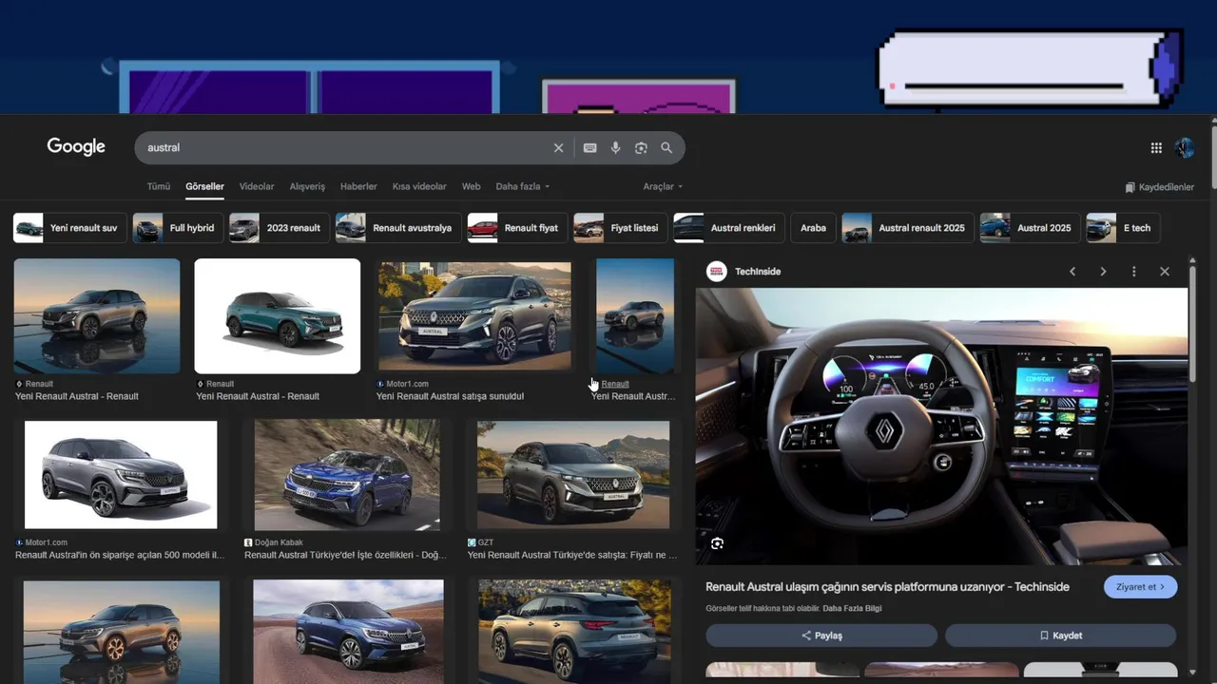The width and height of the screenshot is (1217, 684).
Task: Open the large dashboard preview image
Action: (941, 426)
